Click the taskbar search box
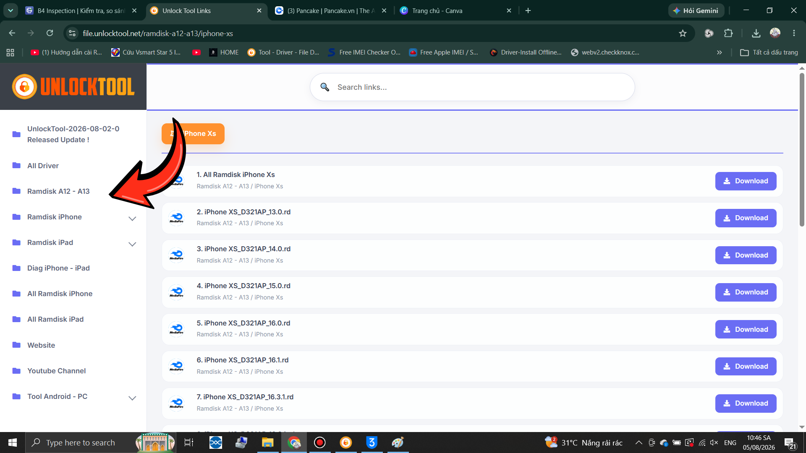 point(101,443)
